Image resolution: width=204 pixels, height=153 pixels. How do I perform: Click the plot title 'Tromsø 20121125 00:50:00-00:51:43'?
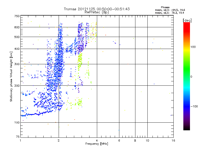97,9
